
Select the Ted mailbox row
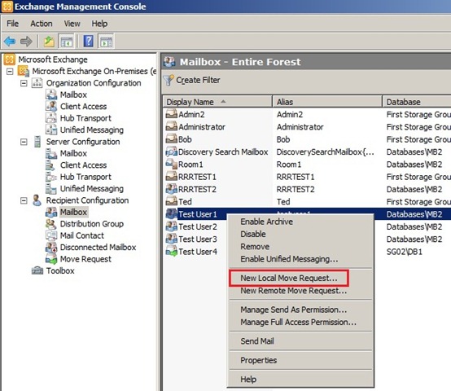307,202
